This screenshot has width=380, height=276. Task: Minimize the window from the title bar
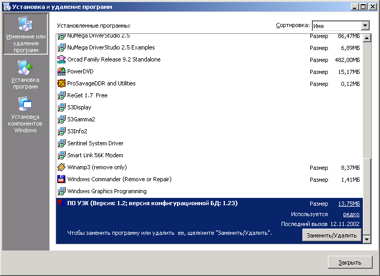(354, 7)
